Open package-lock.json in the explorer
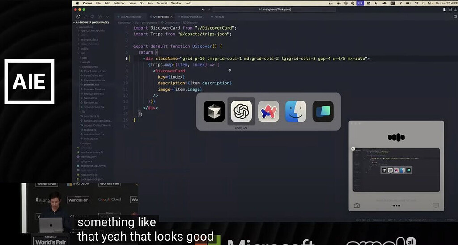Image resolution: width=458 pixels, height=245 pixels. click(92, 179)
